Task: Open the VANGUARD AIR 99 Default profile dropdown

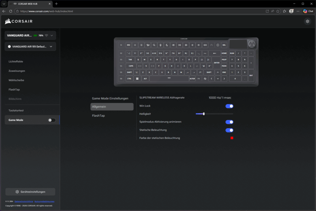Action: point(51,47)
